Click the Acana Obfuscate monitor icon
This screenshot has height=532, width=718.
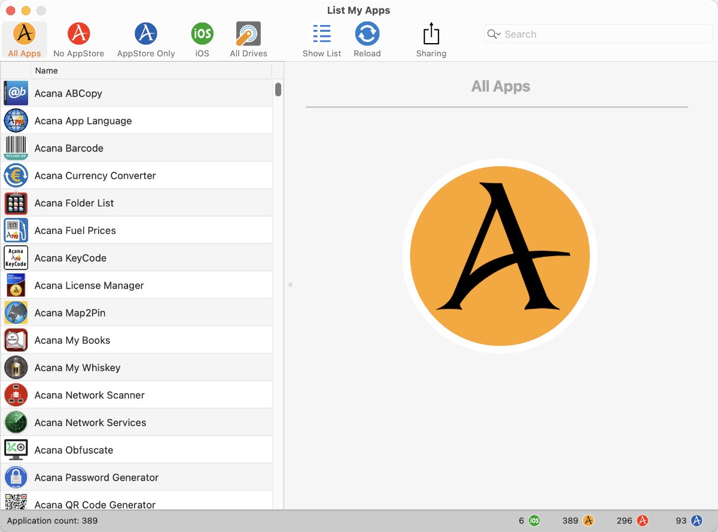point(16,450)
